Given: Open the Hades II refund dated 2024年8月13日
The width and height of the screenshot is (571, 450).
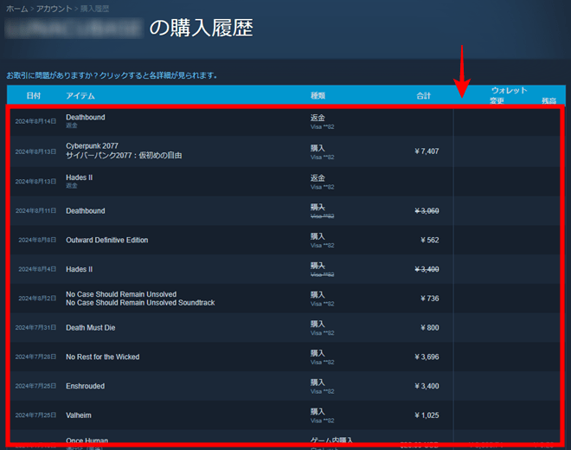Looking at the screenshot, I should pyautogui.click(x=80, y=177).
